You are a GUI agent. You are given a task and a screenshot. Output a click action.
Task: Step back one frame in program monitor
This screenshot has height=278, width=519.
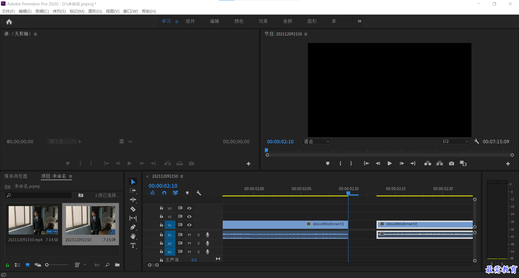(x=378, y=163)
